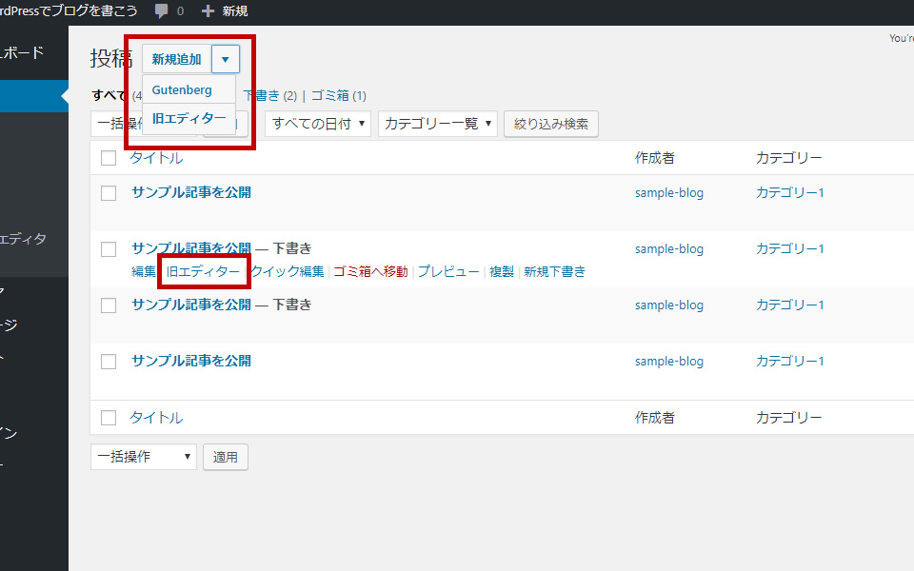This screenshot has width=914, height=571.
Task: Expand the カテゴリー一覧 dropdown
Action: (437, 124)
